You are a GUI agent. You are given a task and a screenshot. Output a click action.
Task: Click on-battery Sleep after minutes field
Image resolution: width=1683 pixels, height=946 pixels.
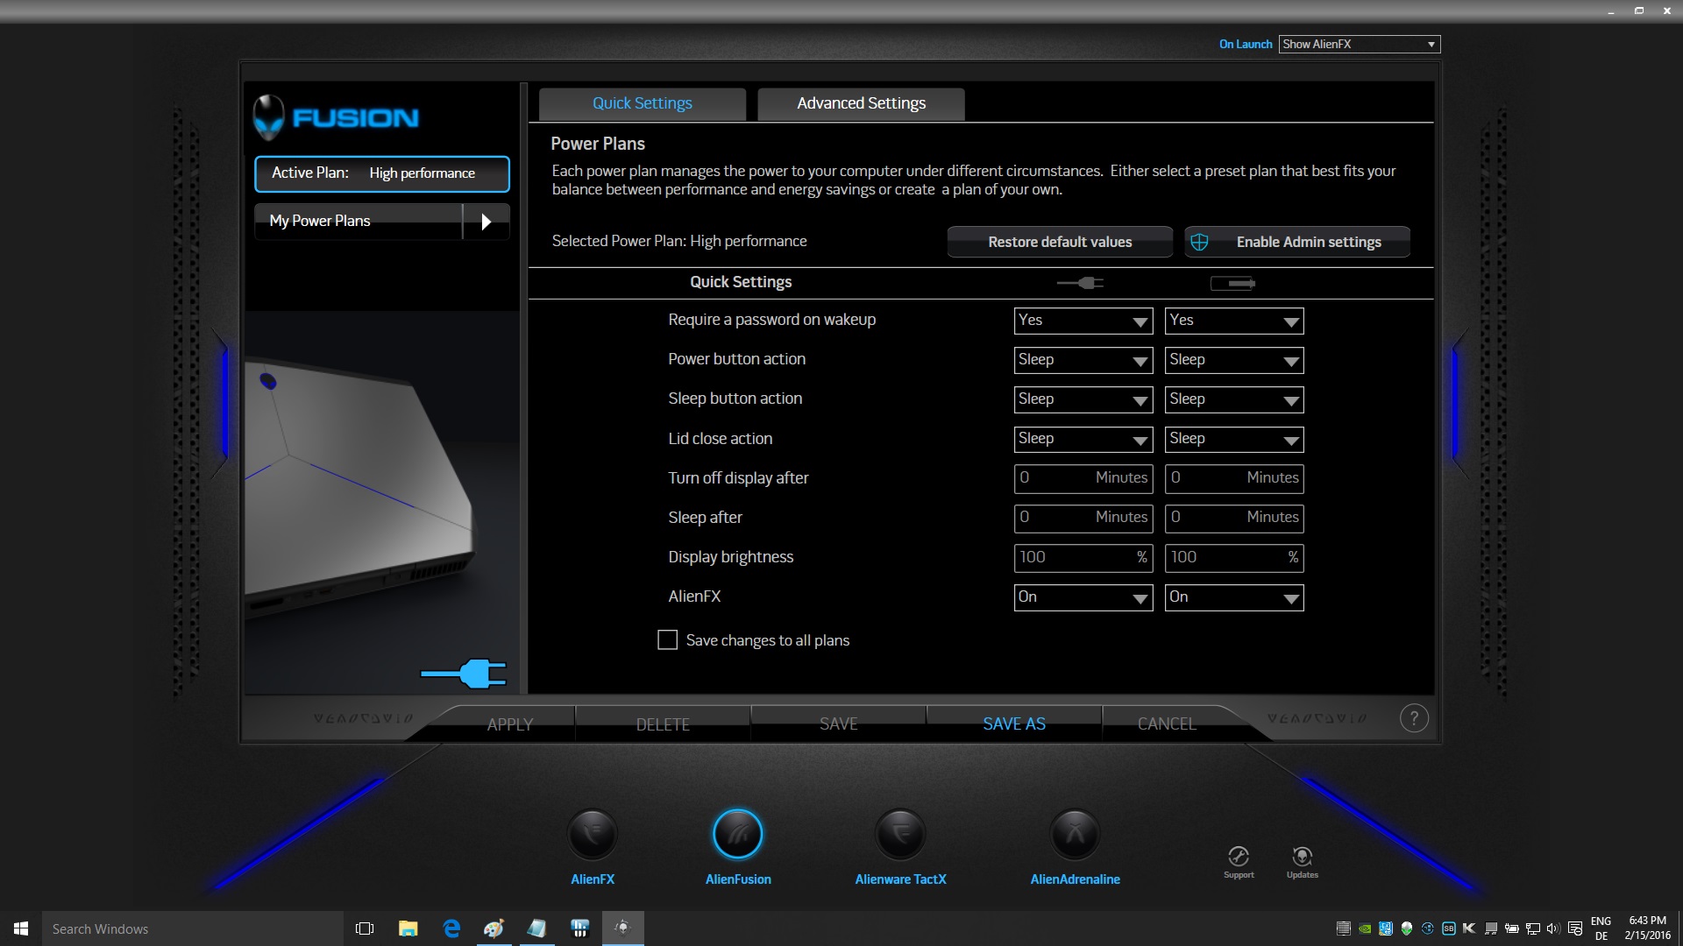(x=1234, y=518)
